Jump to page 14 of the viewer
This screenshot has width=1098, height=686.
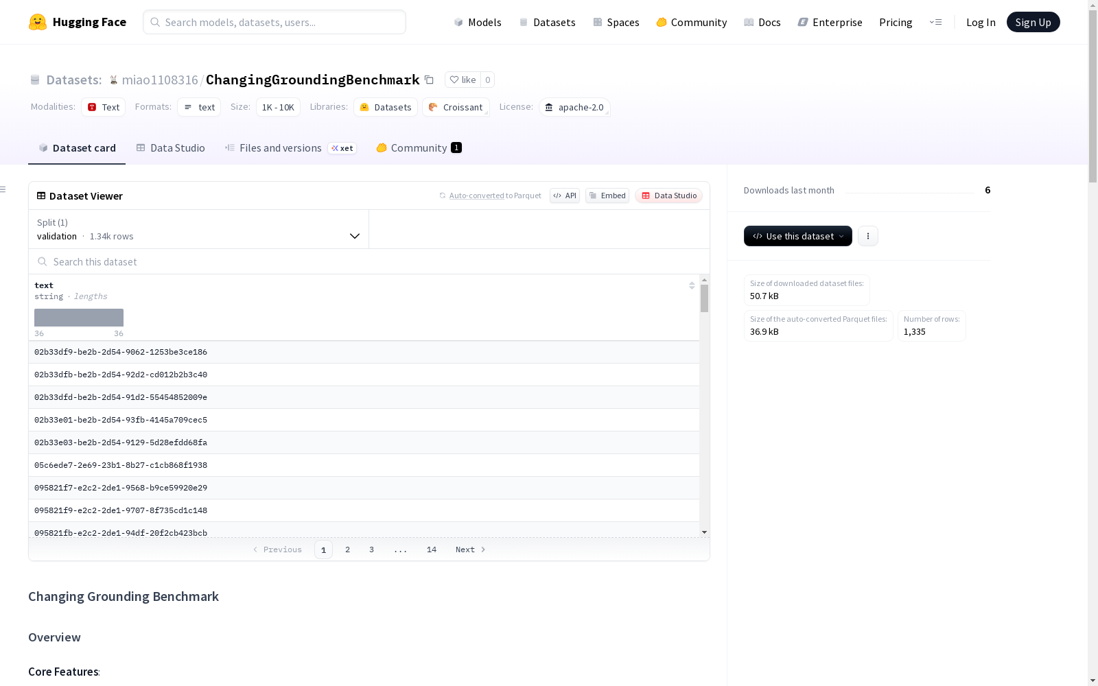pos(432,549)
